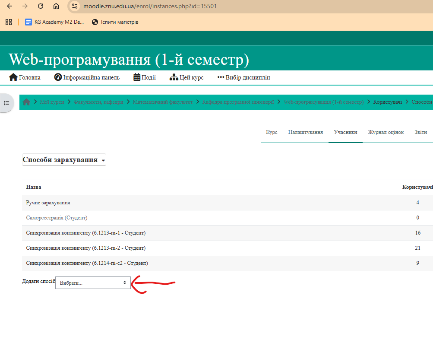Go to Інформаційна панель
The image size is (433, 343).
[87, 78]
